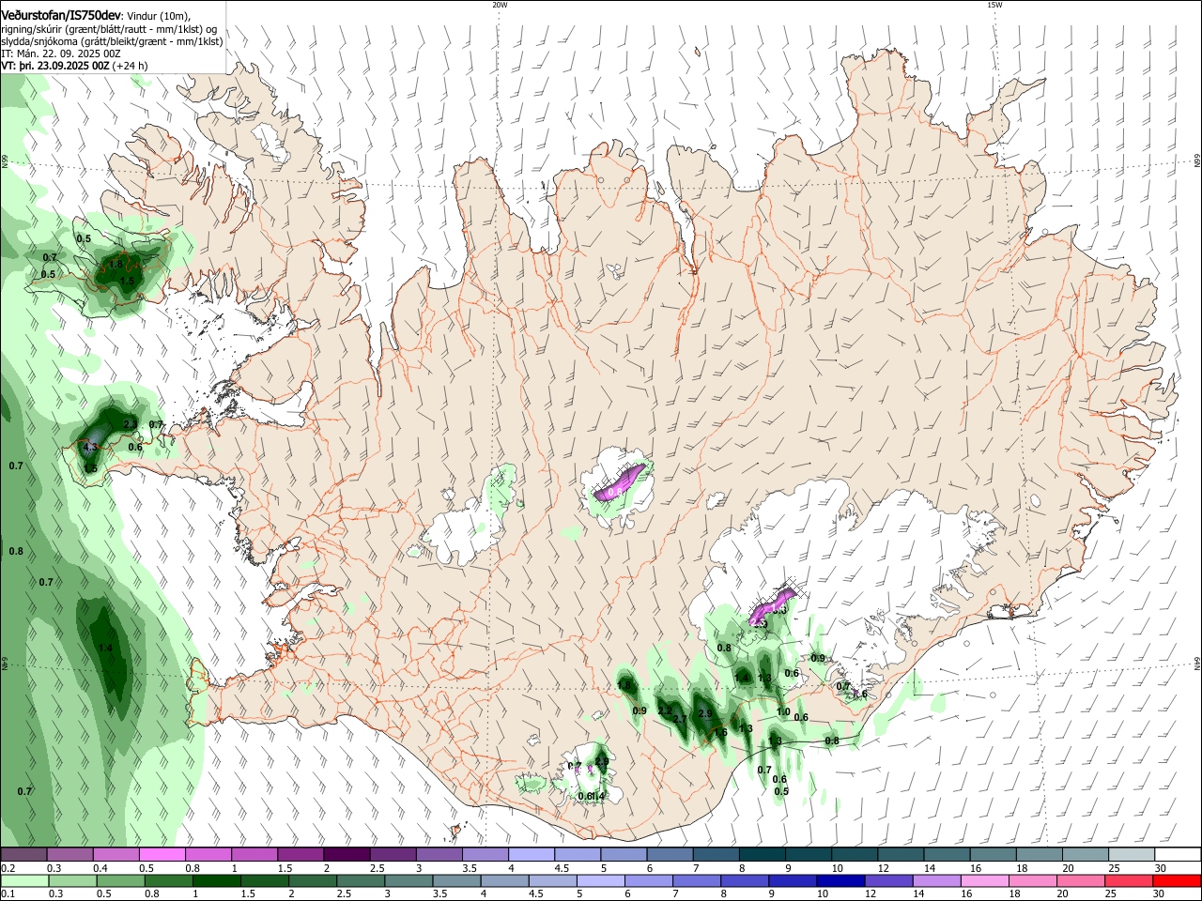Screen dimensions: 1202x901
Task: Pick the rose 20 mm rain swatch
Action: click(1080, 881)
